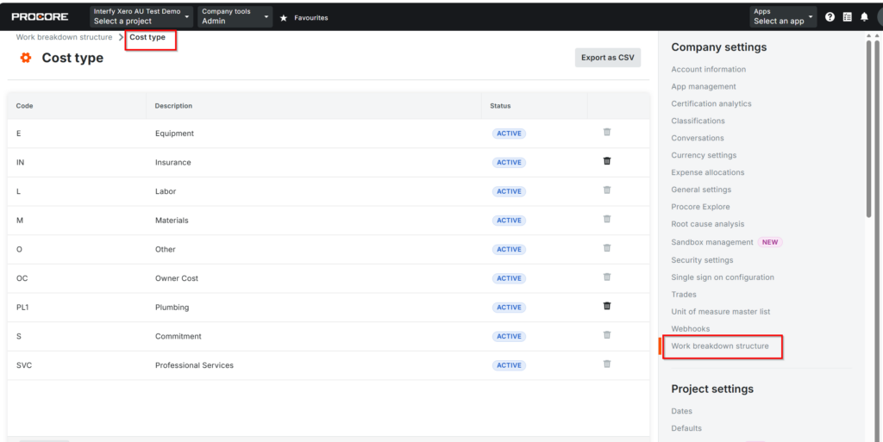Screen dimensions: 883x442
Task: Click the sidebar vertical scrollbar
Action: (870, 128)
